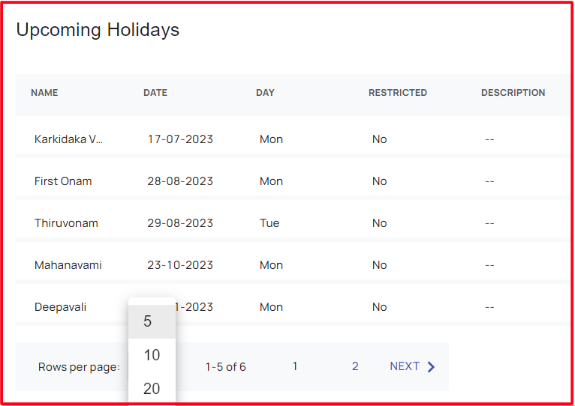This screenshot has height=406, width=575.
Task: Go to page 2 of holidays
Action: coord(355,366)
